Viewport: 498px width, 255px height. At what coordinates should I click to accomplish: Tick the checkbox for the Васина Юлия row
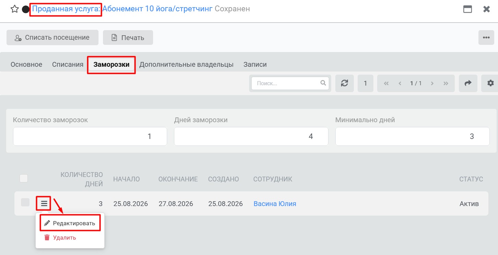click(25, 202)
